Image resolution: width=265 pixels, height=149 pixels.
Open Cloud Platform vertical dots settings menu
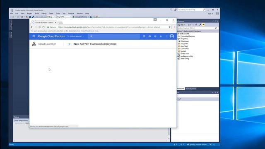pyautogui.click(x=166, y=36)
